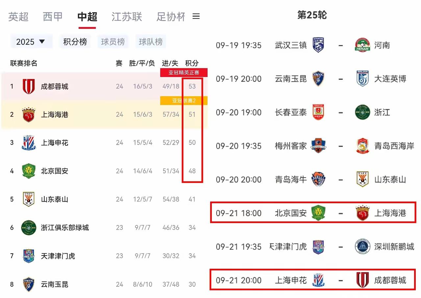Click the 山东泰山 logo in row 5
The width and height of the screenshot is (421, 298).
[x=29, y=199]
